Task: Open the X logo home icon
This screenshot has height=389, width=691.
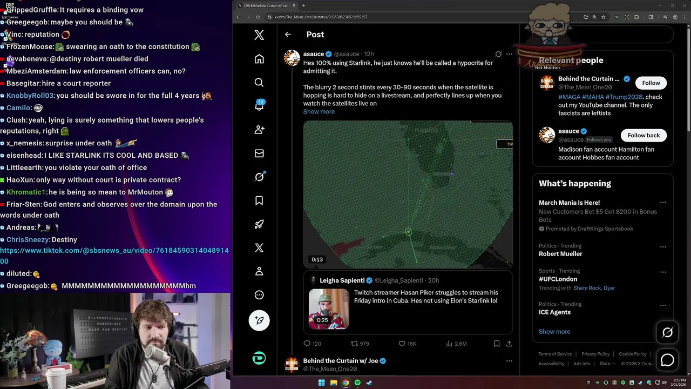Action: [259, 35]
